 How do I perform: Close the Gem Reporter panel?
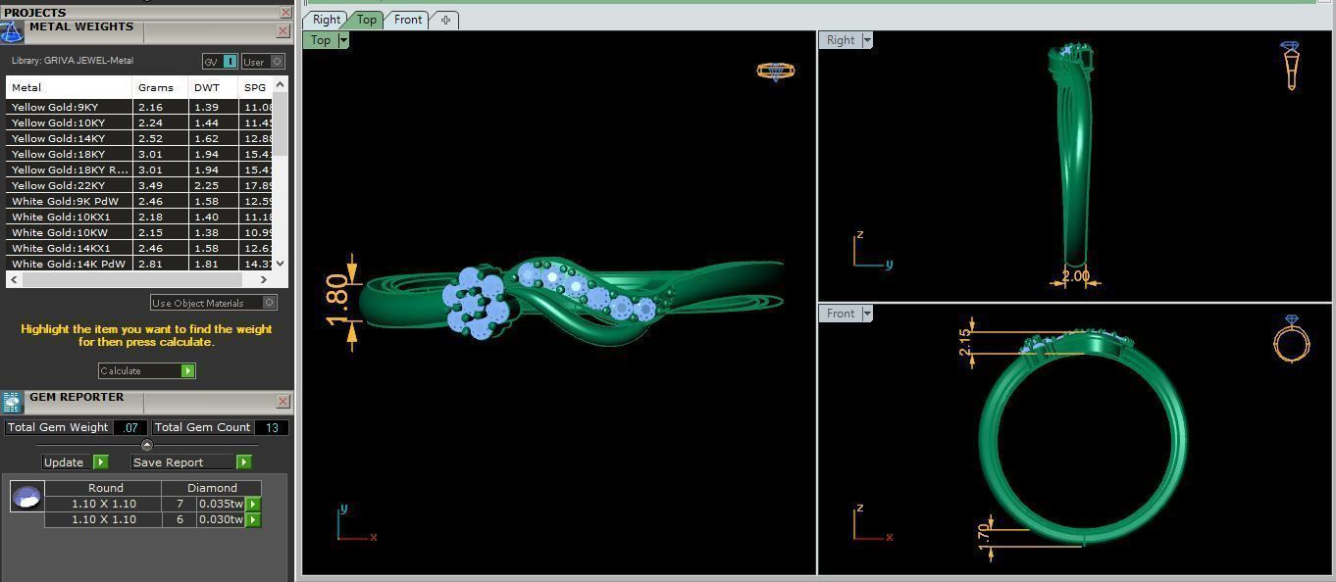(x=283, y=401)
